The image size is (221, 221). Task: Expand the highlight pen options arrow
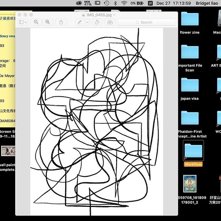coord(87,22)
